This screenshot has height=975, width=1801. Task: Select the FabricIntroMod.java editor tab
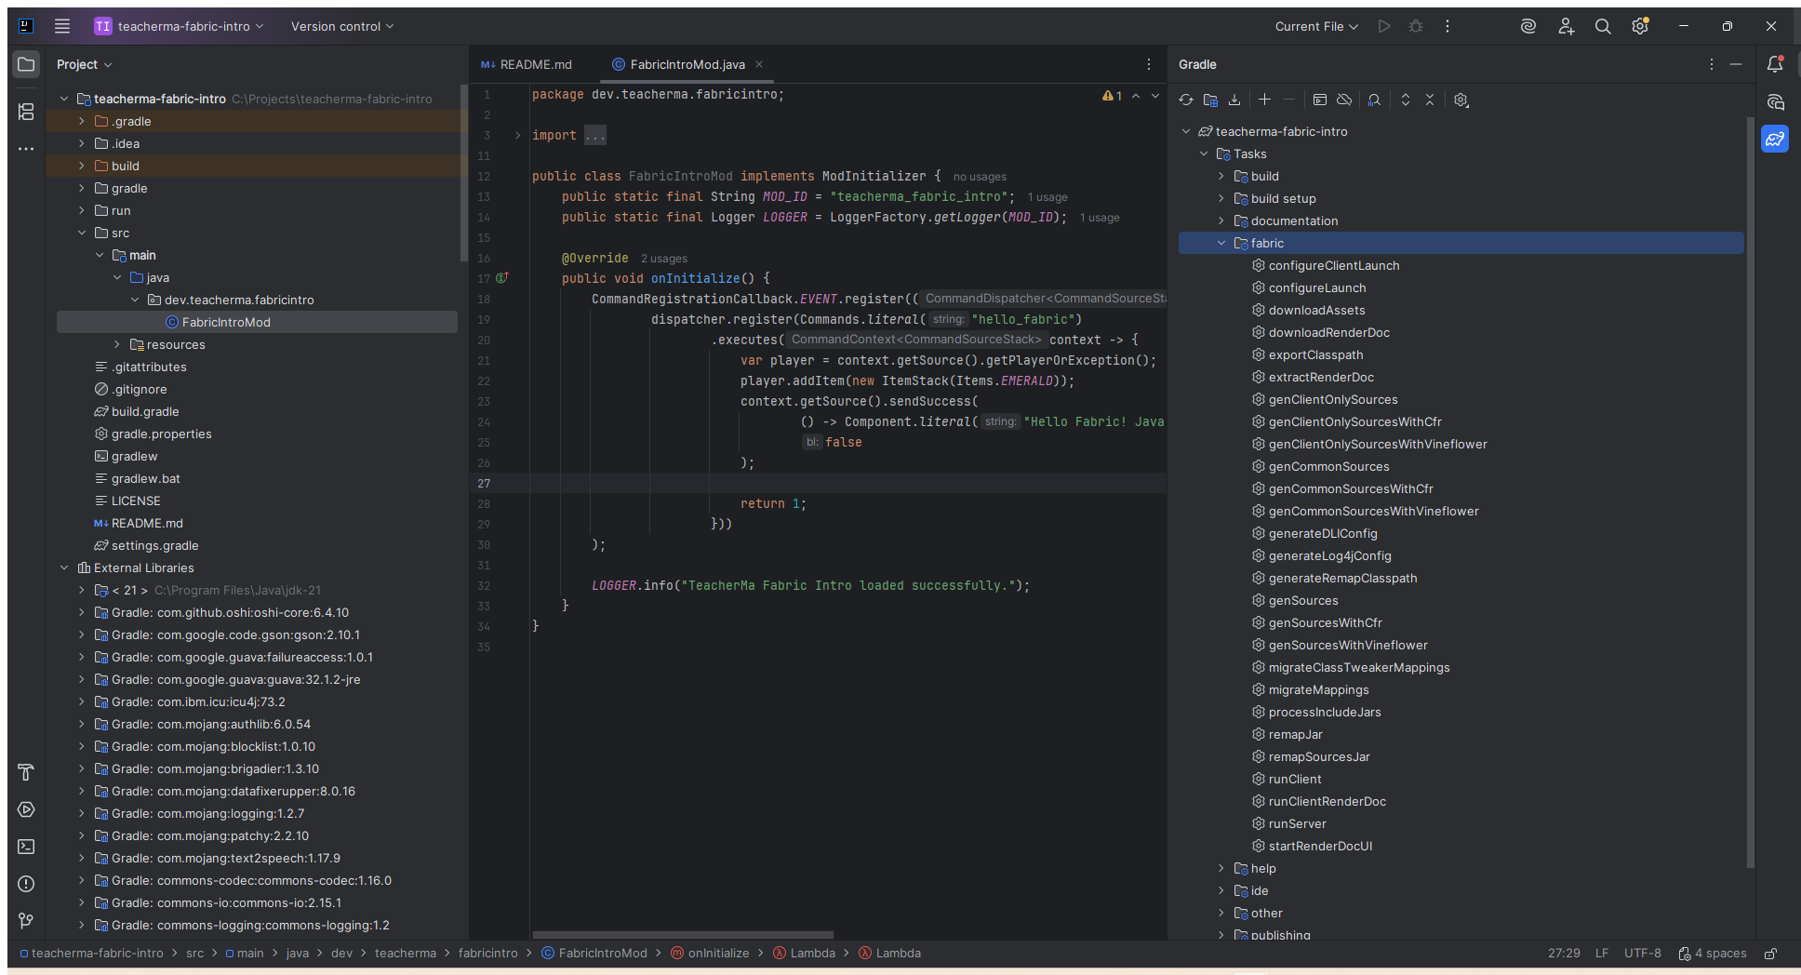pyautogui.click(x=687, y=64)
